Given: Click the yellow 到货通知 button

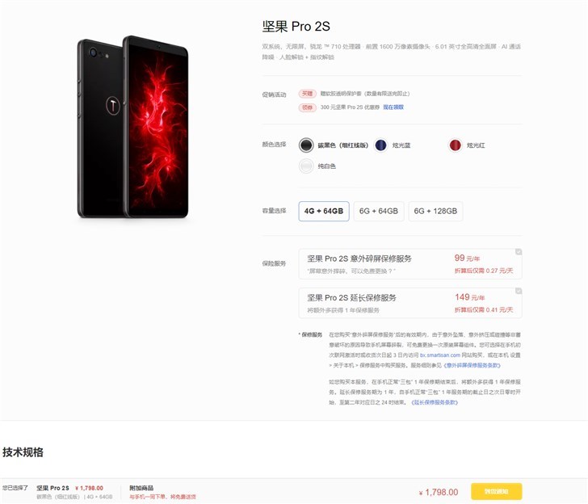Looking at the screenshot, I should (496, 491).
